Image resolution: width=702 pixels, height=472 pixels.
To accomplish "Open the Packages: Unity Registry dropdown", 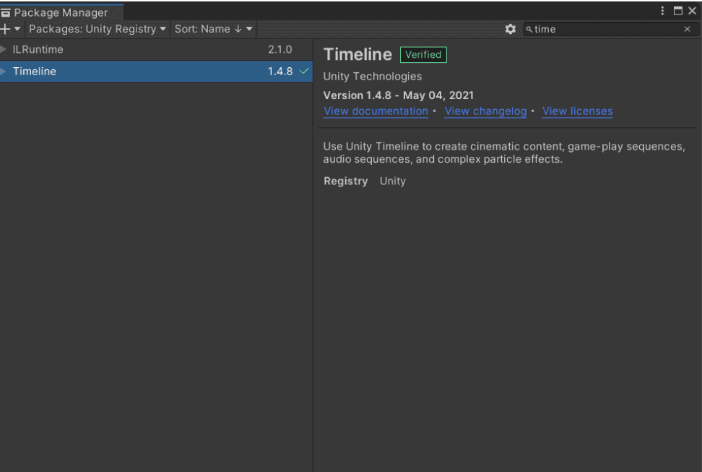I will coord(97,29).
